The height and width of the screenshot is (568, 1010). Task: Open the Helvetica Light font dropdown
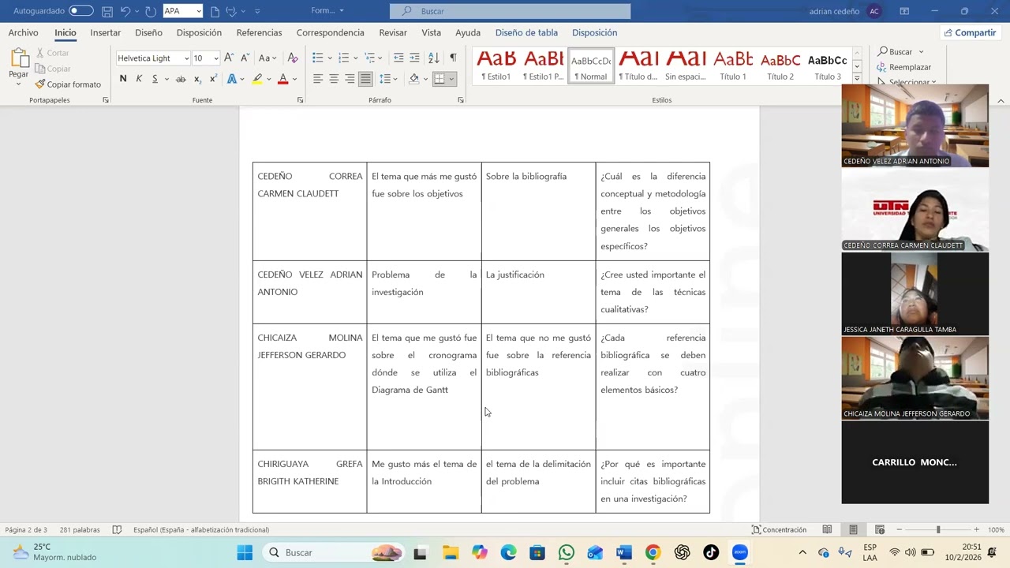coord(186,58)
